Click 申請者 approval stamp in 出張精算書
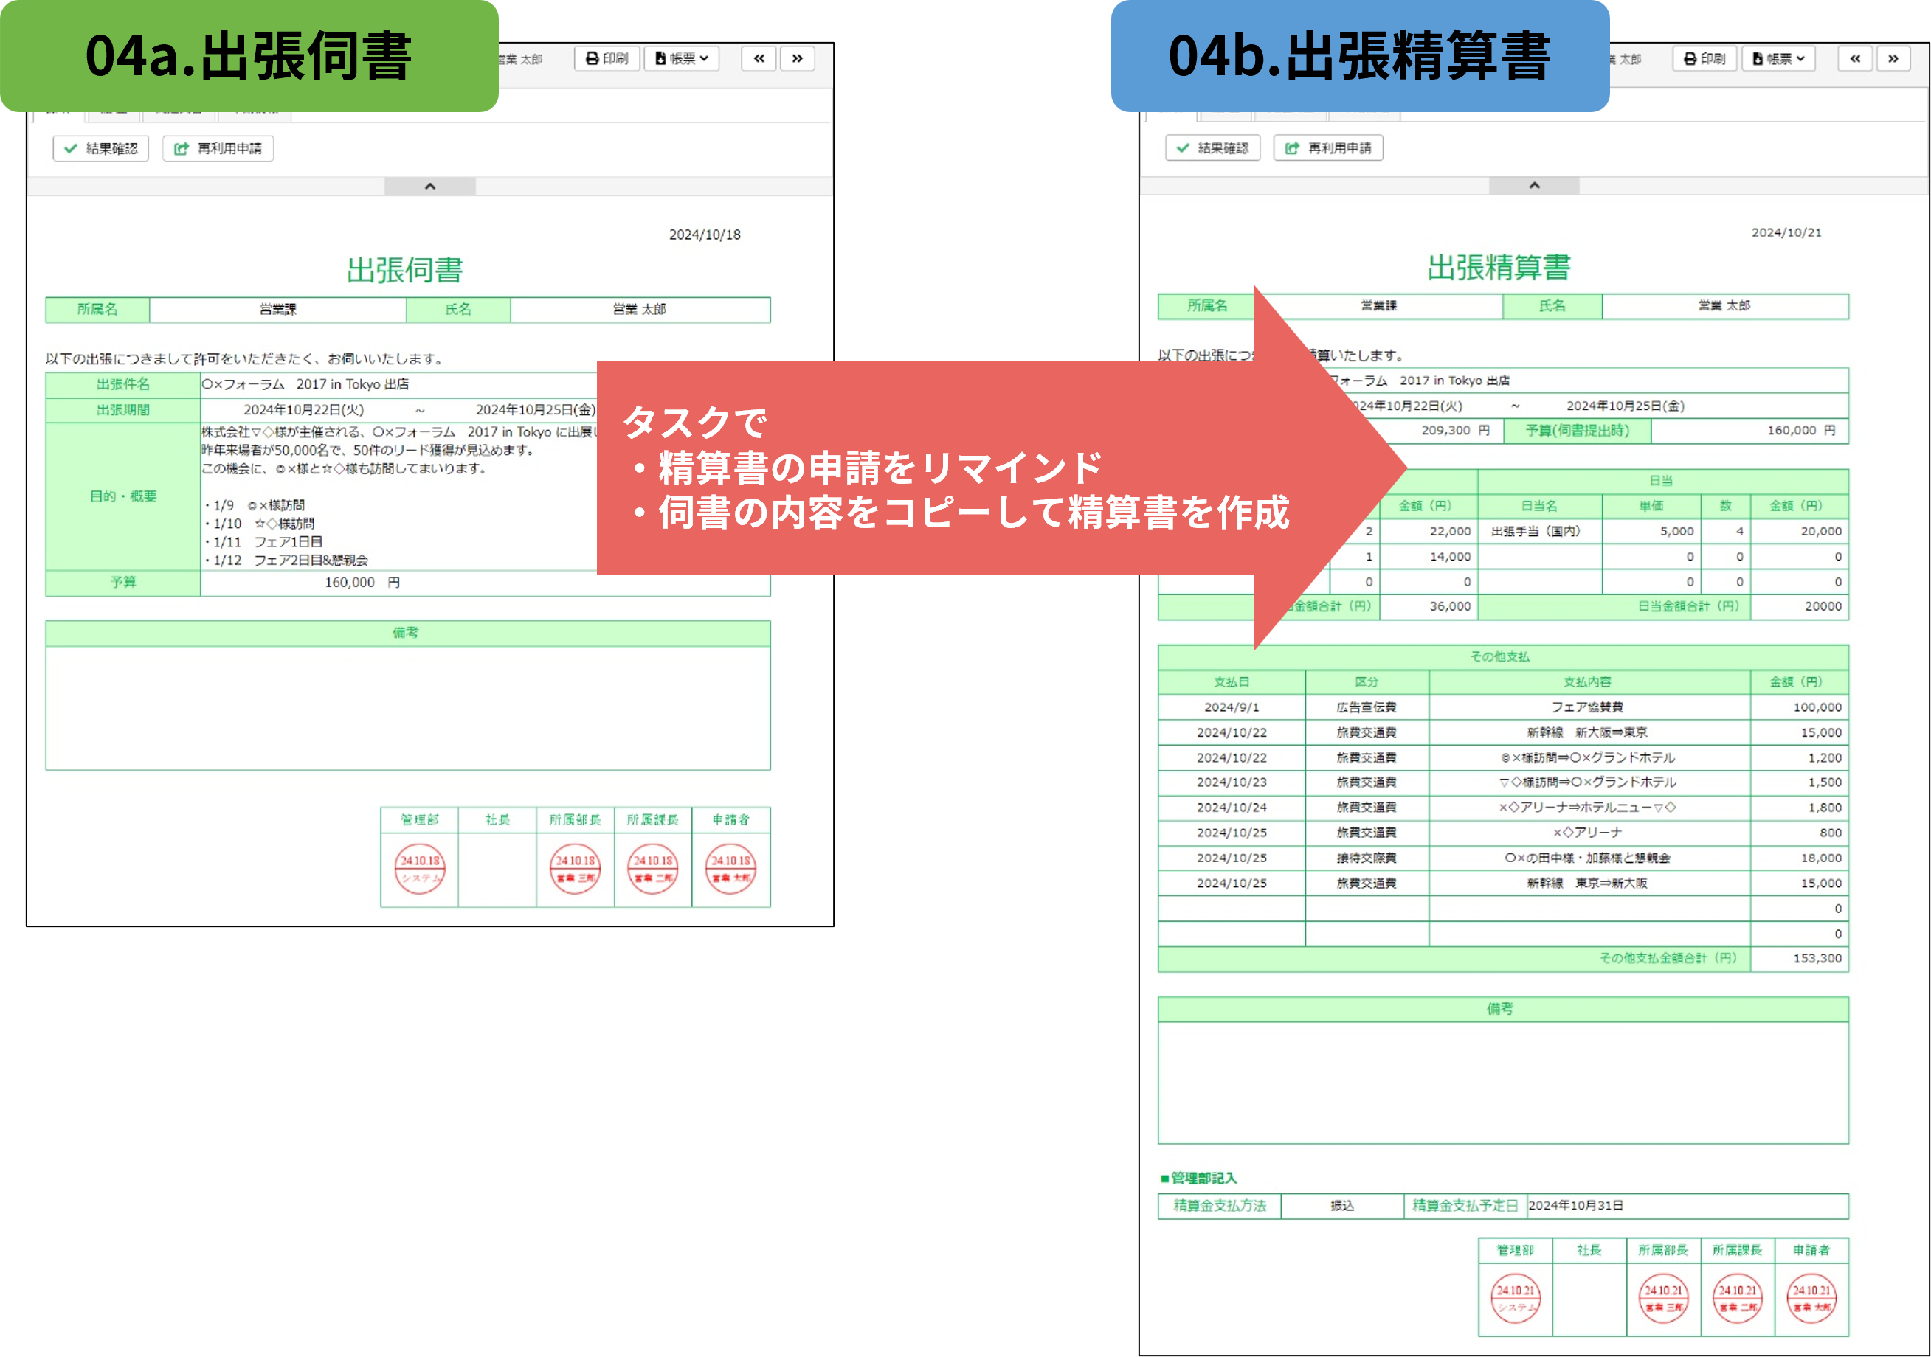The width and height of the screenshot is (1931, 1357). [1811, 1298]
